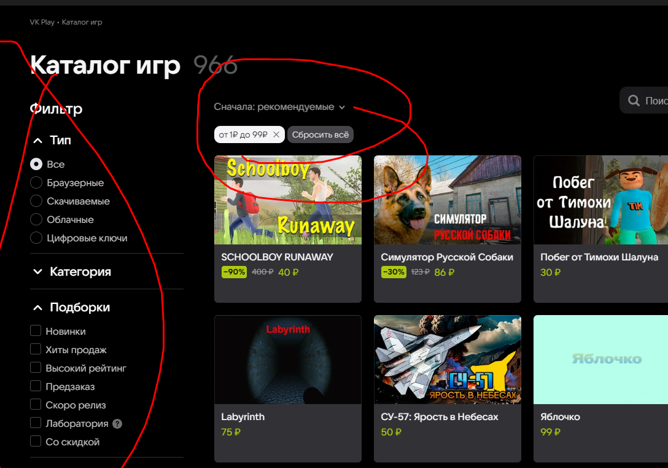Open the Побег от Тимохи Шалуна cover

(600, 200)
